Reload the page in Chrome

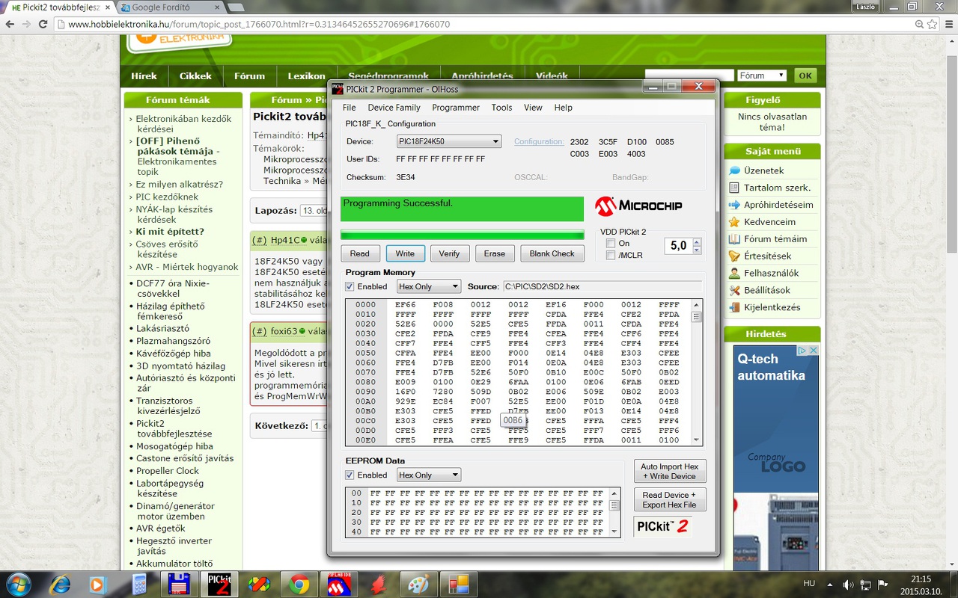45,24
